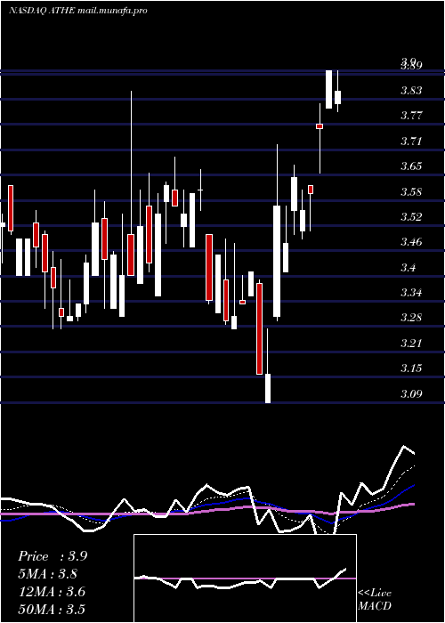The image size is (445, 623).
Task: Click the small red candle at 3.77
Action: pos(320,126)
